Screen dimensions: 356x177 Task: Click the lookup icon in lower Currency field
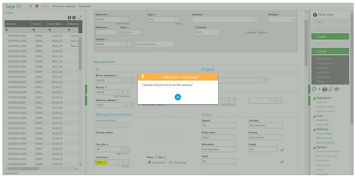(x=118, y=162)
